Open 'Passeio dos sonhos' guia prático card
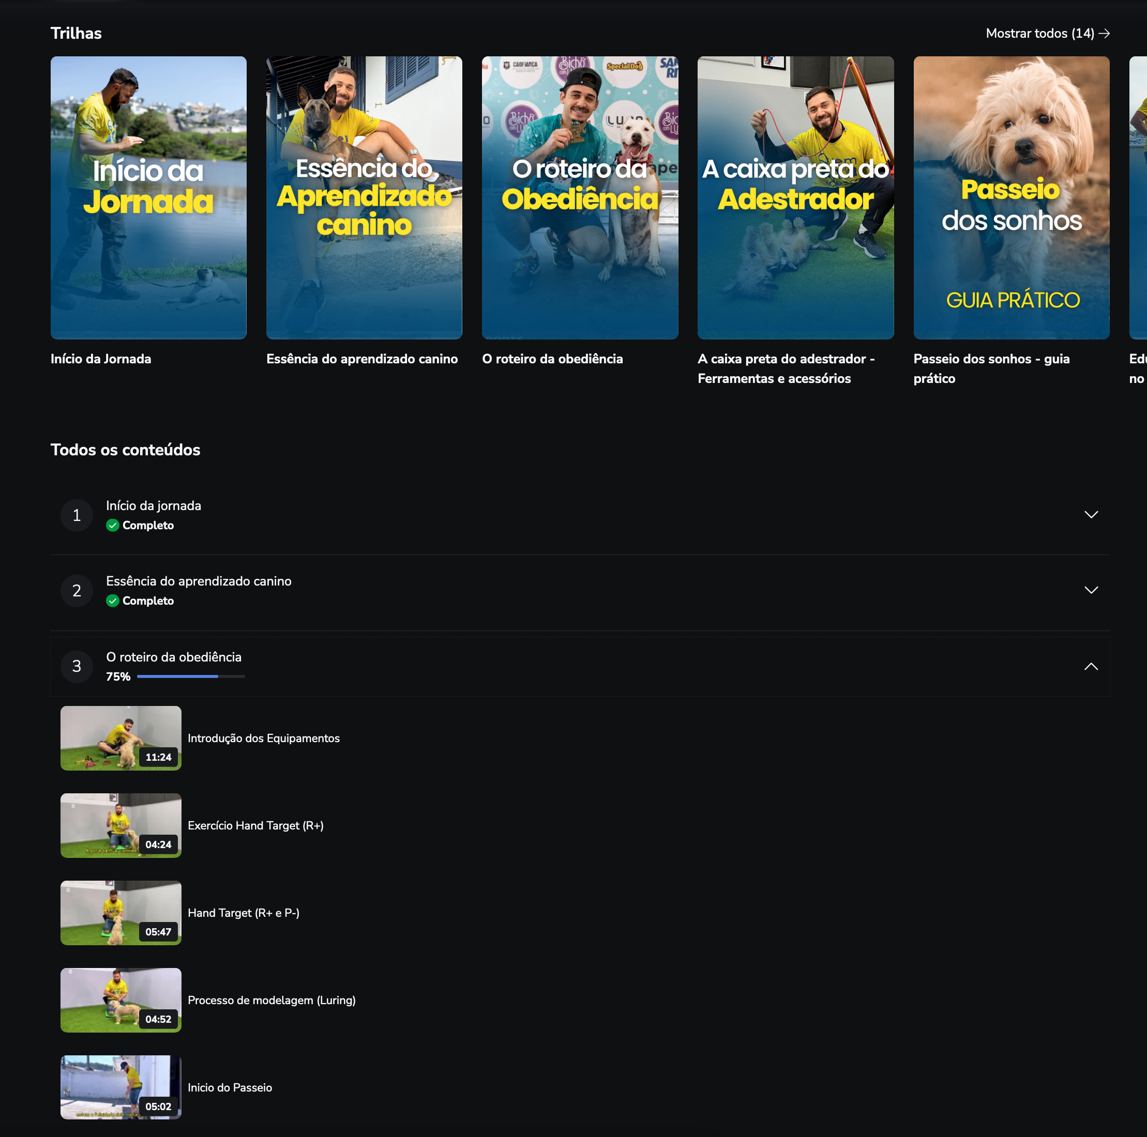 click(1011, 197)
